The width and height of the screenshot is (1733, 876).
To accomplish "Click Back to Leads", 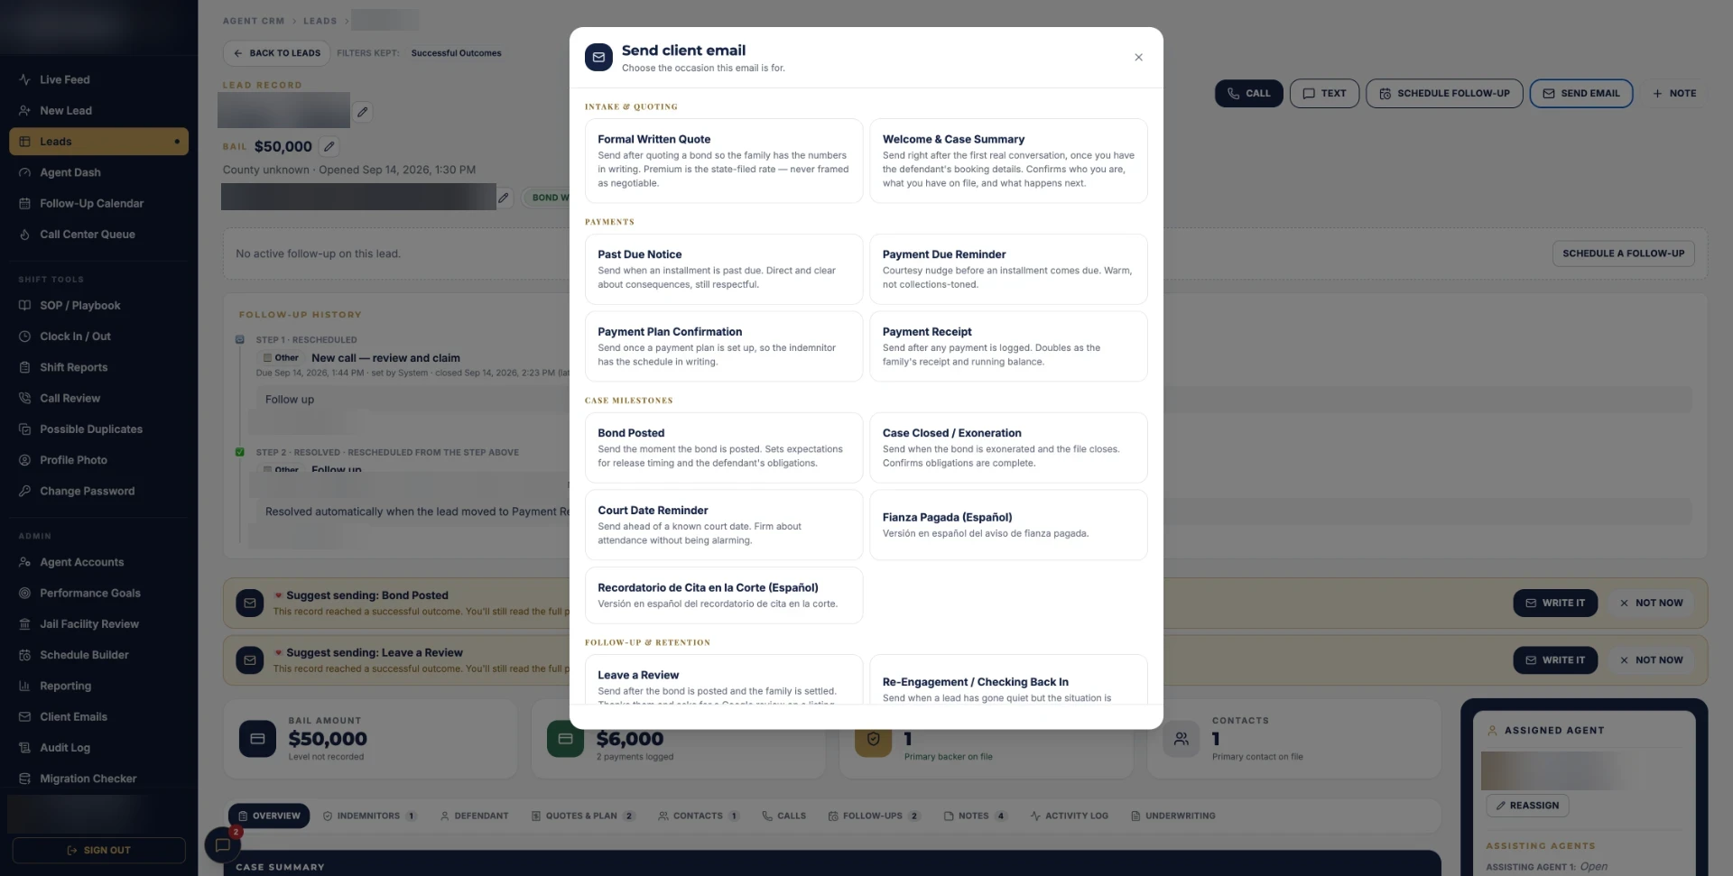I will pos(276,53).
